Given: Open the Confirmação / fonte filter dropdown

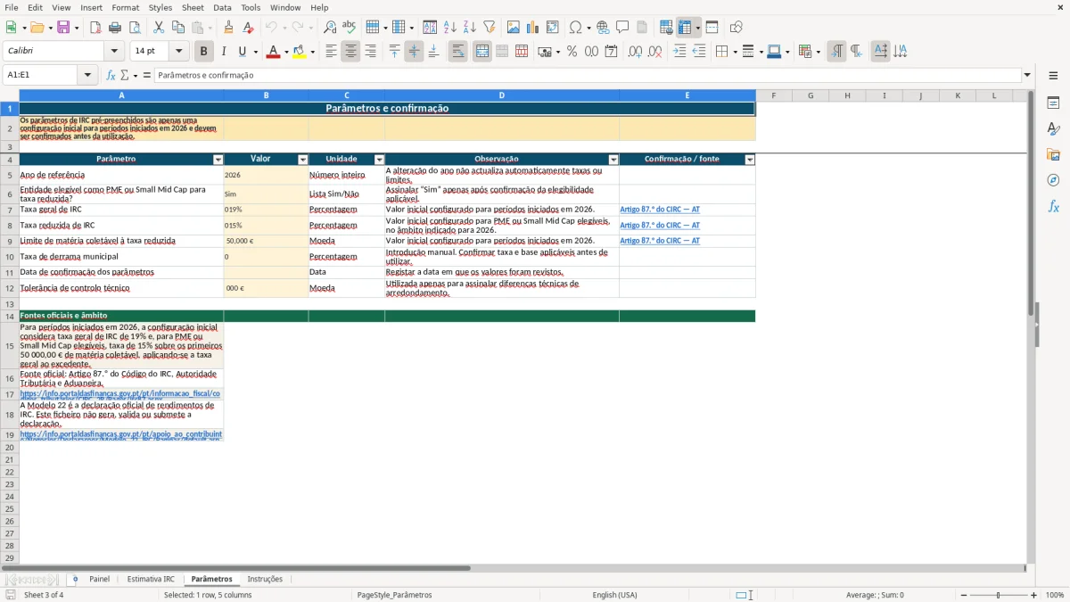Looking at the screenshot, I should [750, 160].
